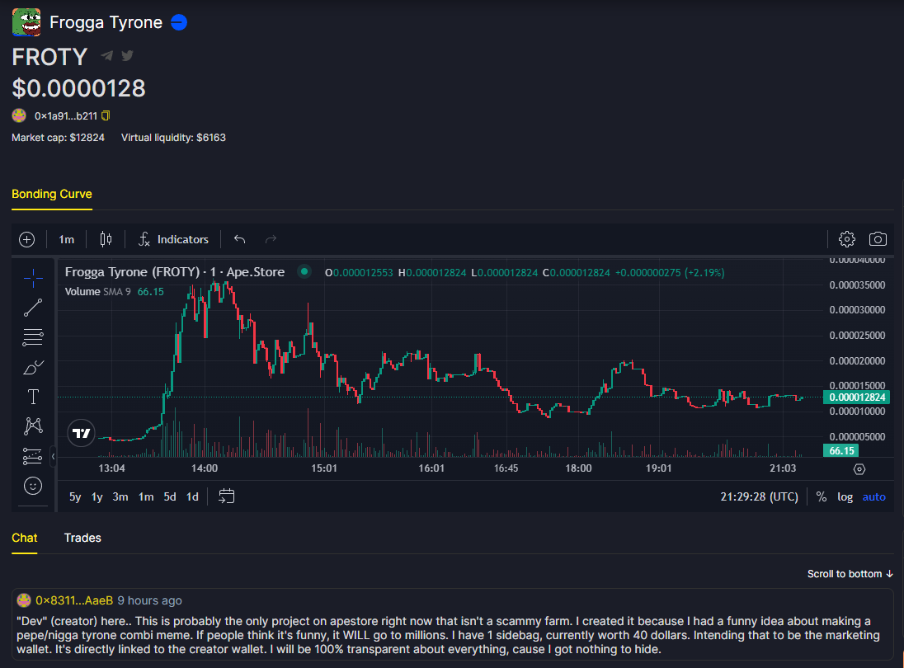Set chart range to 1y
The image size is (904, 668).
coord(97,496)
